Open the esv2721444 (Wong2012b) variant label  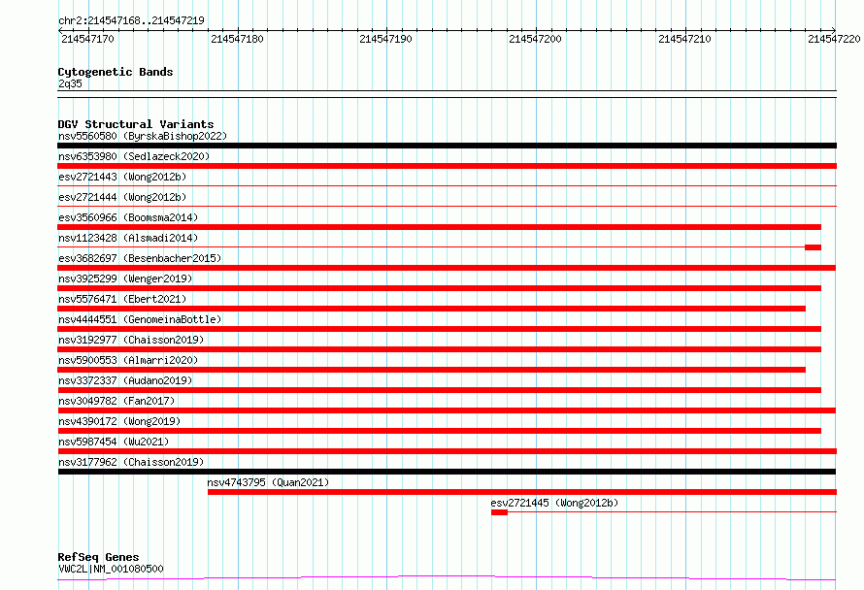pyautogui.click(x=122, y=197)
